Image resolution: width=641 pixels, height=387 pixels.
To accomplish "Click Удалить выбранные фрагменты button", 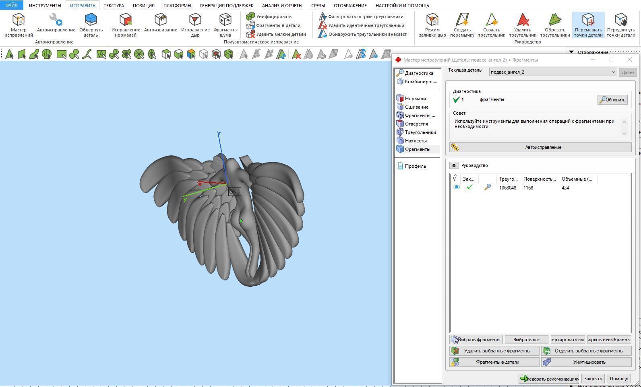I will point(494,351).
